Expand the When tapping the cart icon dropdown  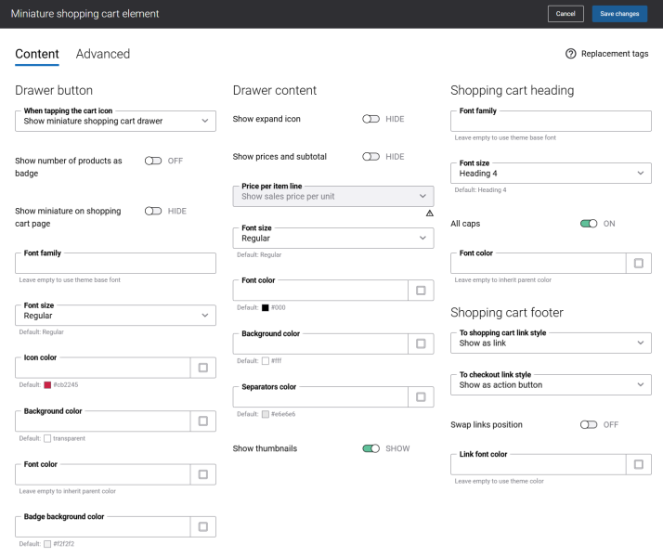click(x=115, y=121)
